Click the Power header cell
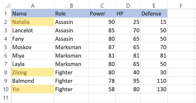The height and width of the screenshot is (103, 196). [x=102, y=13]
